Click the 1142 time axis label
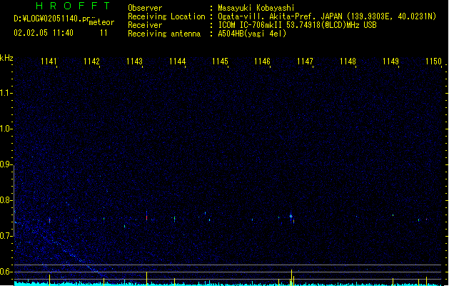Screen dimensions: 449x286 click(x=91, y=61)
